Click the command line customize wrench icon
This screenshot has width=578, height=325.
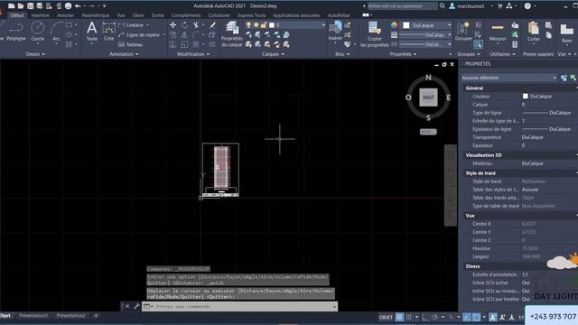pyautogui.click(x=136, y=306)
